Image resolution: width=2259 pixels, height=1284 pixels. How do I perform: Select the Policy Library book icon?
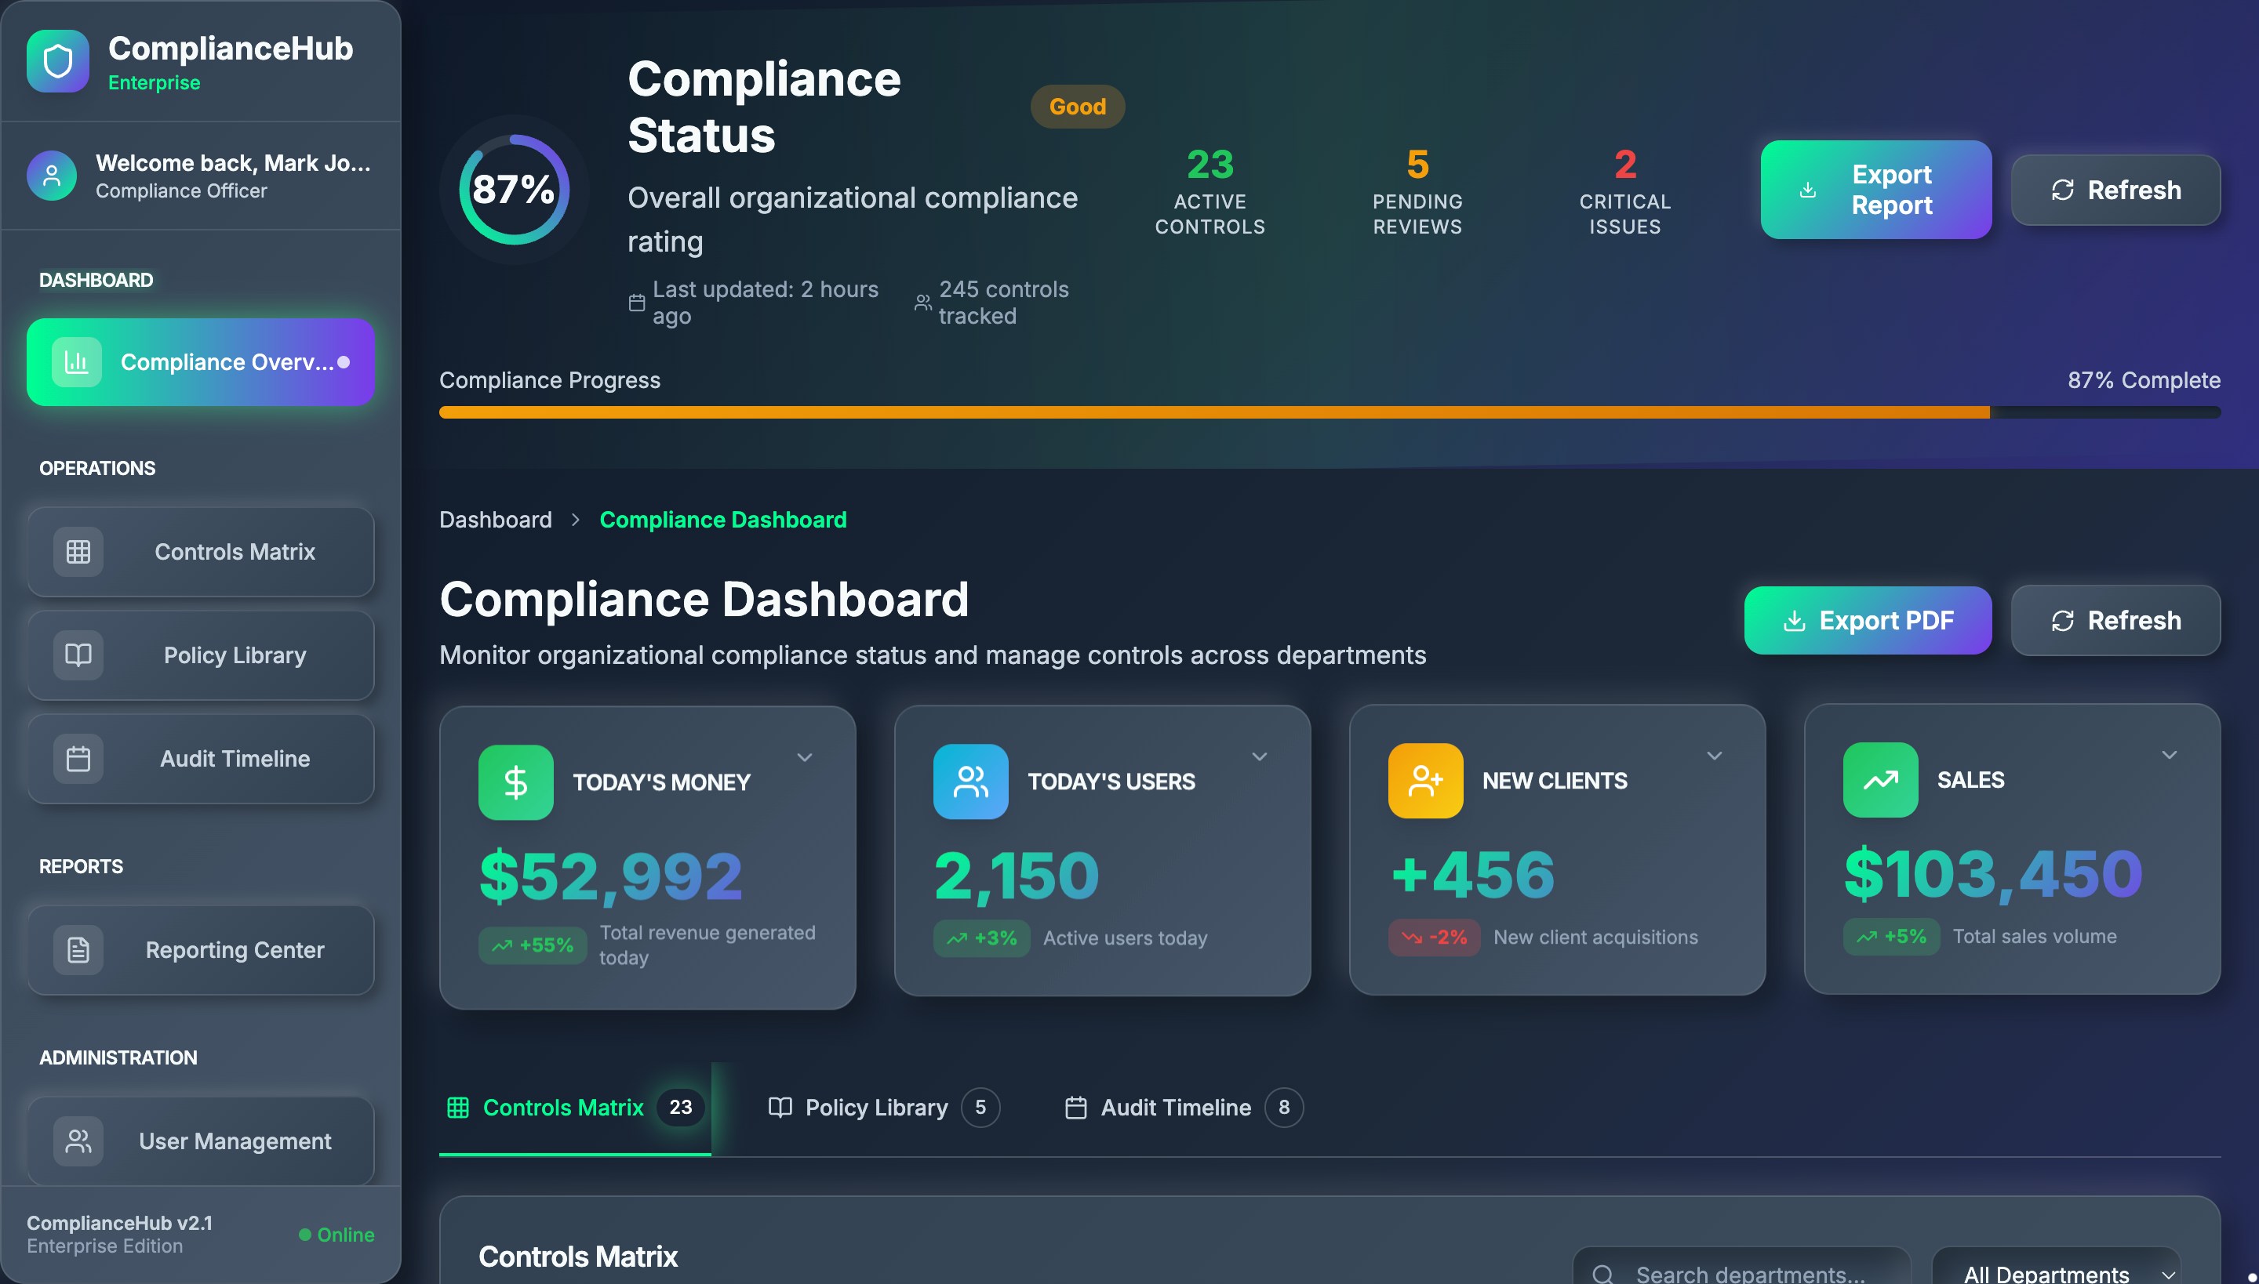tap(78, 655)
